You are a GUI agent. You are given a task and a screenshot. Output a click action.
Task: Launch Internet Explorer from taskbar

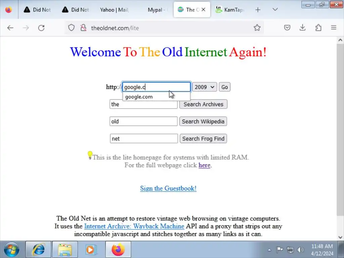click(39, 250)
